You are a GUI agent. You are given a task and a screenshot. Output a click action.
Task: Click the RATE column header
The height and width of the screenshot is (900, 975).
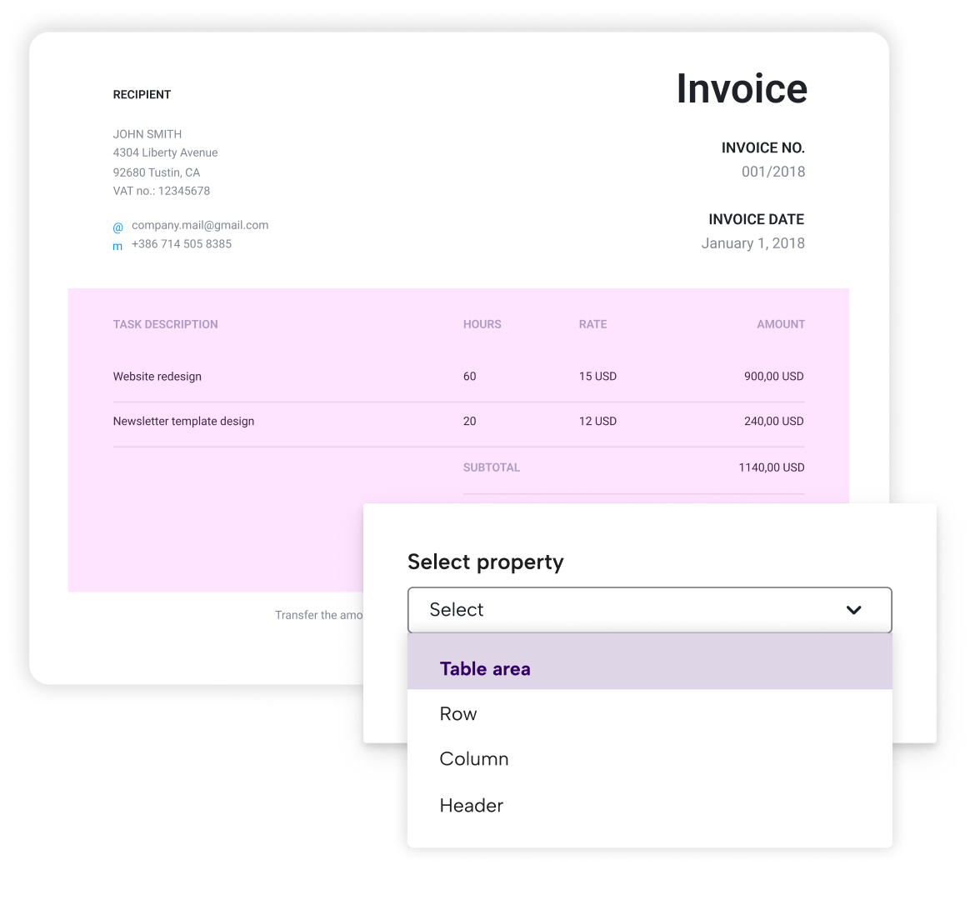pos(592,324)
